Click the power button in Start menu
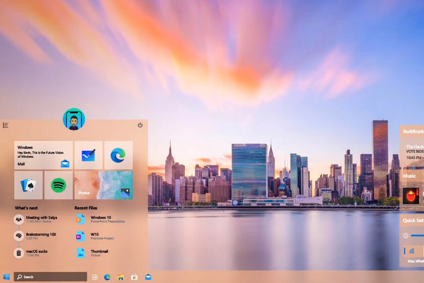 point(140,125)
